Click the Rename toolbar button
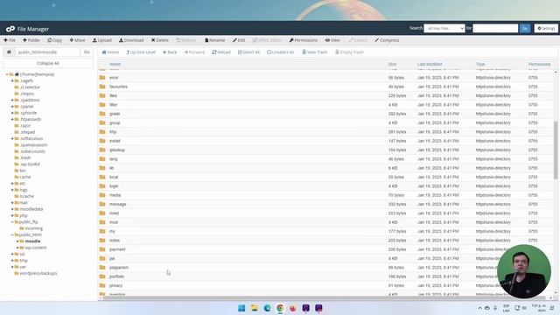Image resolution: width=560 pixels, height=315 pixels. (215, 40)
